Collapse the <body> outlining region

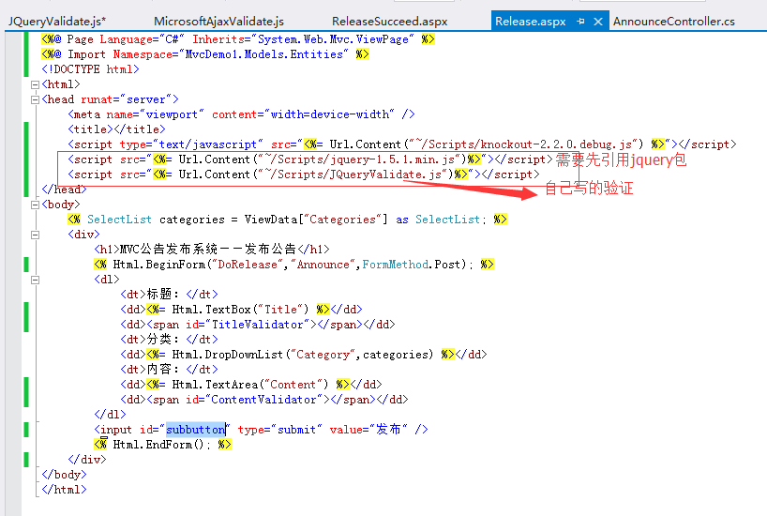pyautogui.click(x=35, y=205)
